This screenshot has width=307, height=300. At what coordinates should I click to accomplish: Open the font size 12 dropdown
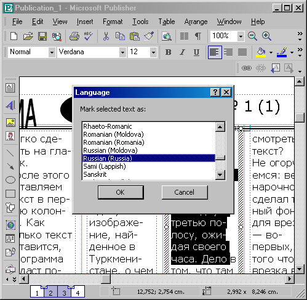click(x=153, y=52)
